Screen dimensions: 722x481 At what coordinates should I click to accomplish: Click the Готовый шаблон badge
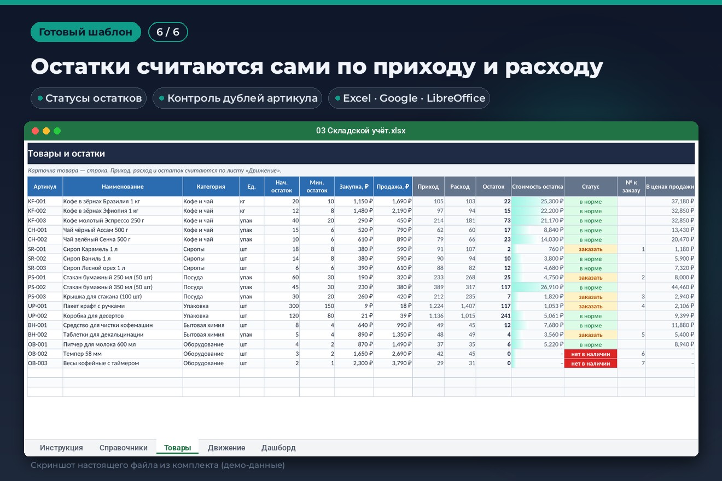86,32
